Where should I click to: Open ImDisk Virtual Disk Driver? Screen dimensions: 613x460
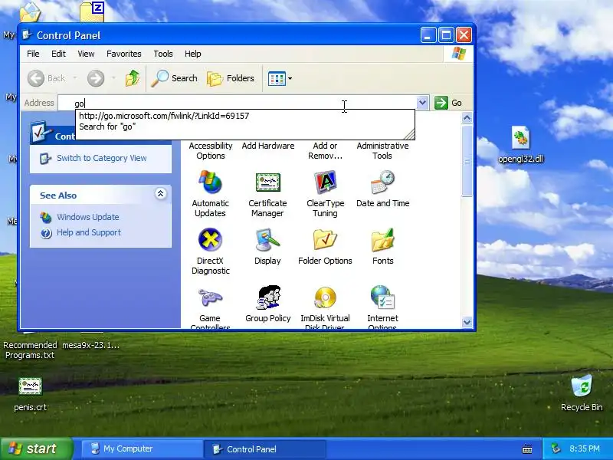click(325, 307)
